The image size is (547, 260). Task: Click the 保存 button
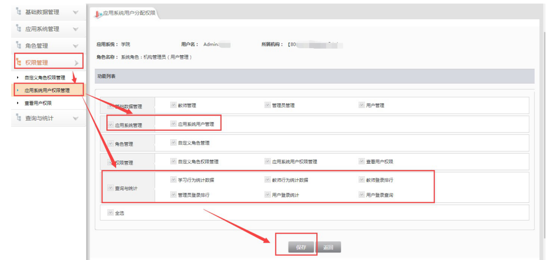[301, 247]
